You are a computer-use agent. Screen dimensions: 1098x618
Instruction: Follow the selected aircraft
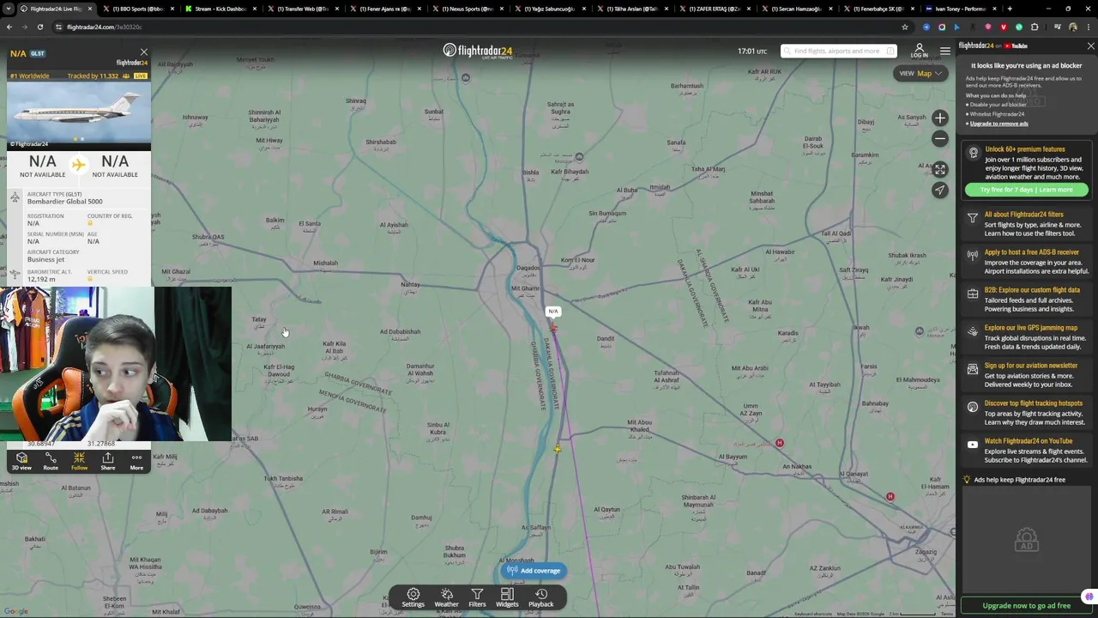(79, 462)
